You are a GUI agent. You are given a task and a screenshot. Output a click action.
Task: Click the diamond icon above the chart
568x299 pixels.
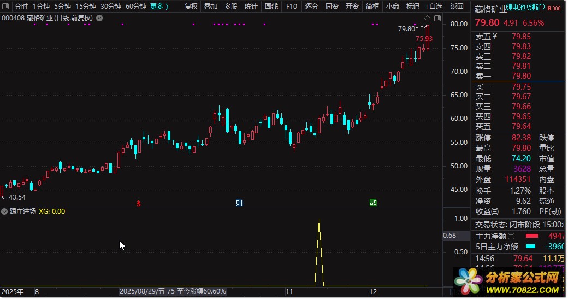point(428,18)
